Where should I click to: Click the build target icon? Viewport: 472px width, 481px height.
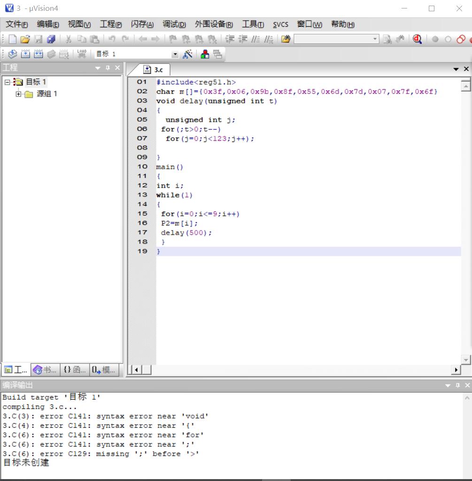(25, 54)
